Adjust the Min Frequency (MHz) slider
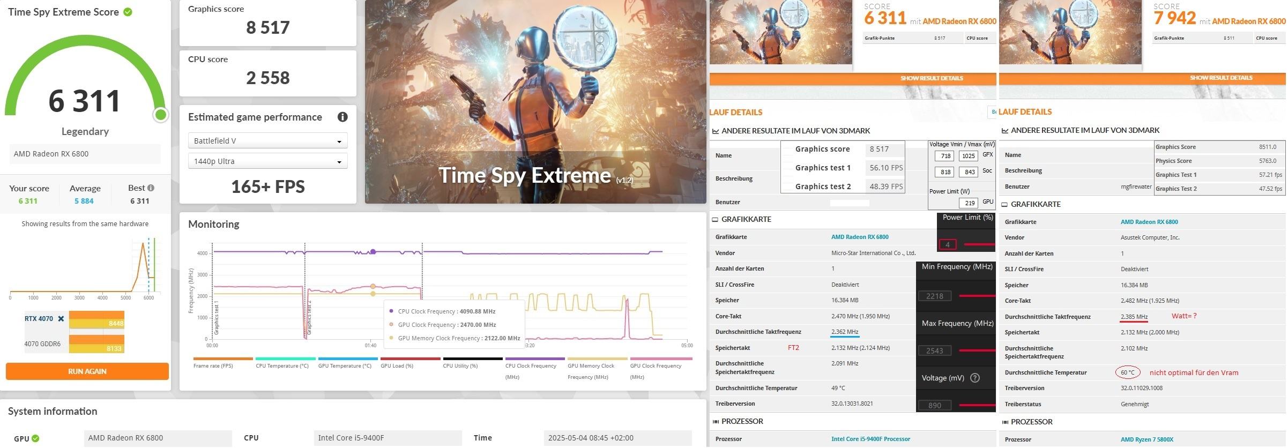 [977, 296]
